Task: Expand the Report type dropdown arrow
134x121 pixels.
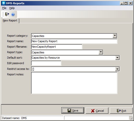Action: point(101,52)
